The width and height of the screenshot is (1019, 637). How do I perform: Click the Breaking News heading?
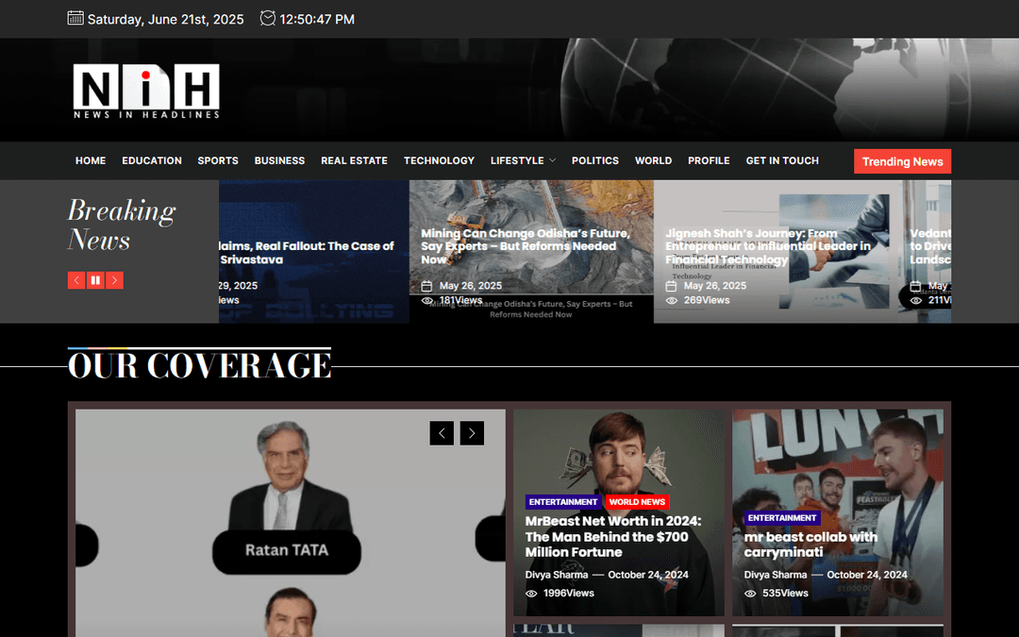point(122,225)
